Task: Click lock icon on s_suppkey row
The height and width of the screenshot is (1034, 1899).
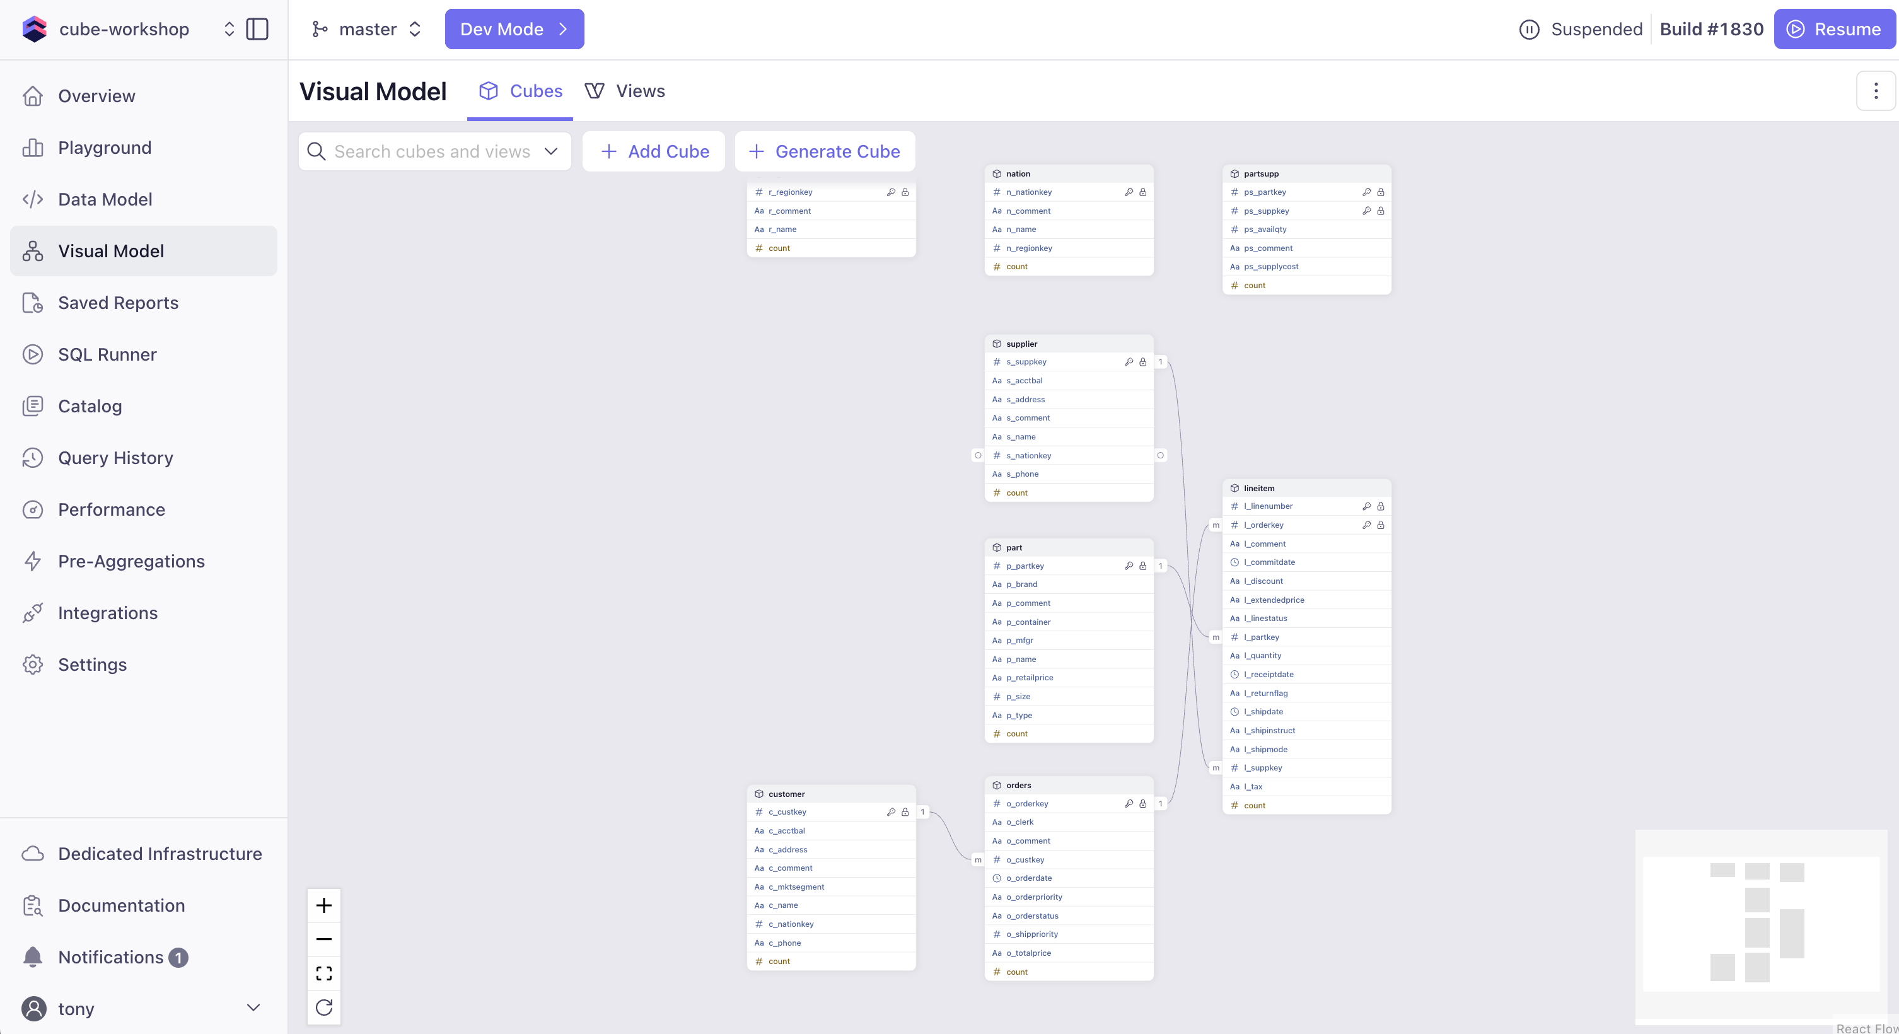Action: click(x=1142, y=362)
